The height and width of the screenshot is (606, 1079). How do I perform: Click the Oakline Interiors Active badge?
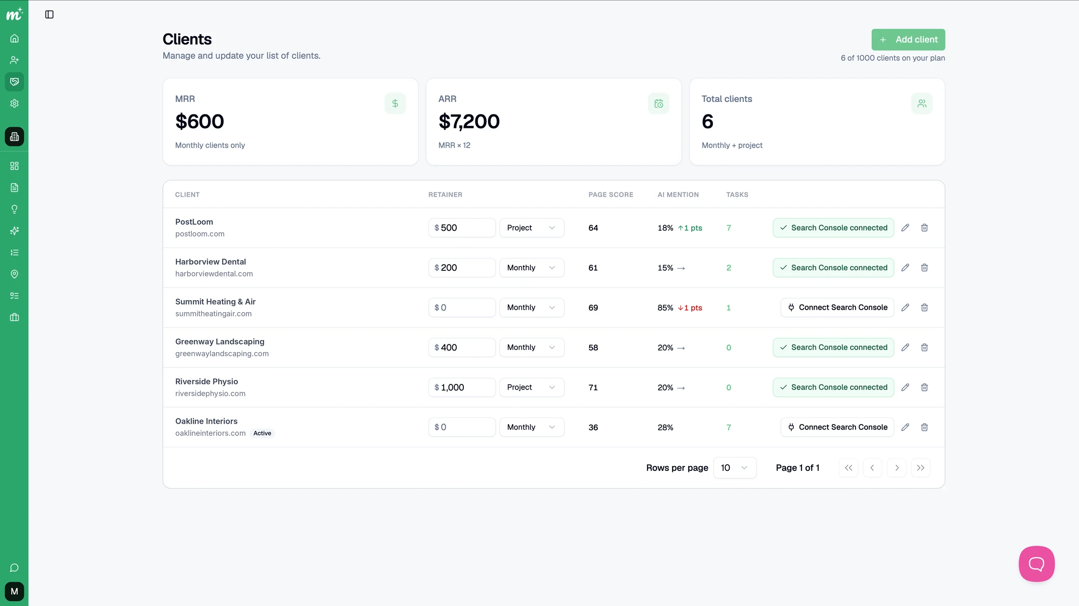tap(262, 433)
